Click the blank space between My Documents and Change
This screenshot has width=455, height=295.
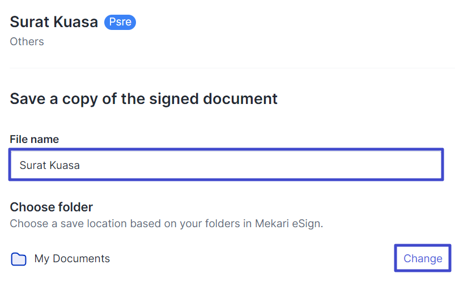pyautogui.click(x=249, y=259)
